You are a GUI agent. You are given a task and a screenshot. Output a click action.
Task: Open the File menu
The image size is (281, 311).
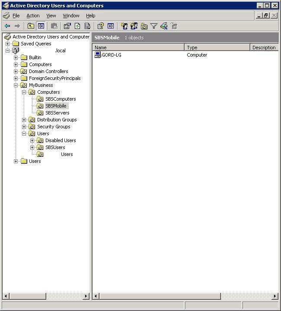click(x=16, y=16)
